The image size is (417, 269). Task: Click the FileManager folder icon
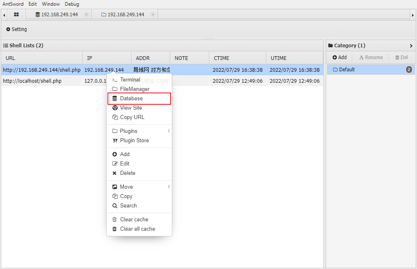[114, 89]
